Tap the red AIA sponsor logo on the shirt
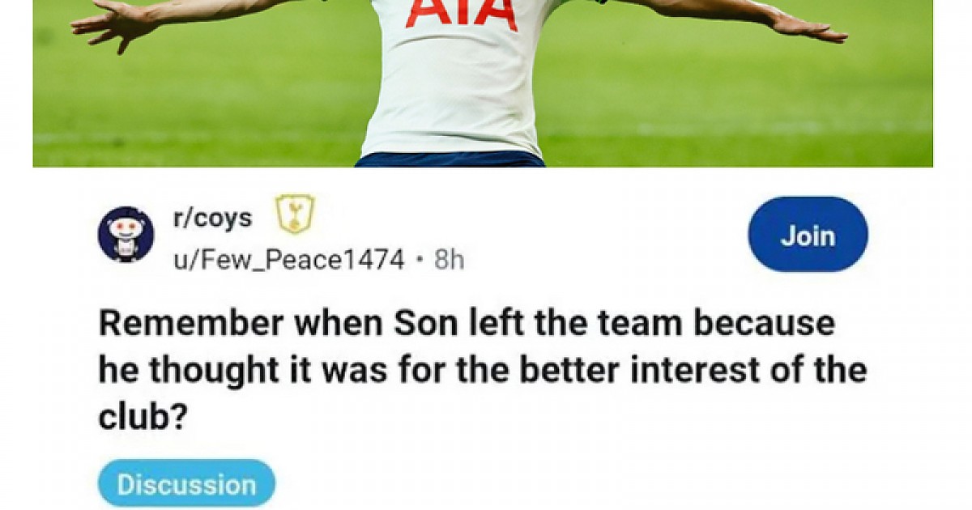The height and width of the screenshot is (510, 972). [x=462, y=14]
